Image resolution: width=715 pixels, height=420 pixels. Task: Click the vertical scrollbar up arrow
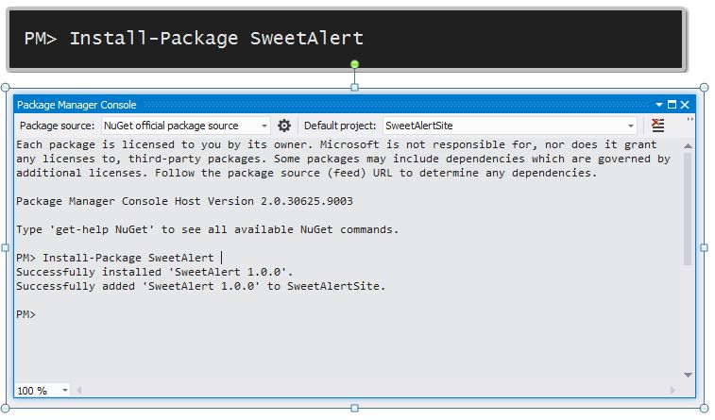(689, 144)
